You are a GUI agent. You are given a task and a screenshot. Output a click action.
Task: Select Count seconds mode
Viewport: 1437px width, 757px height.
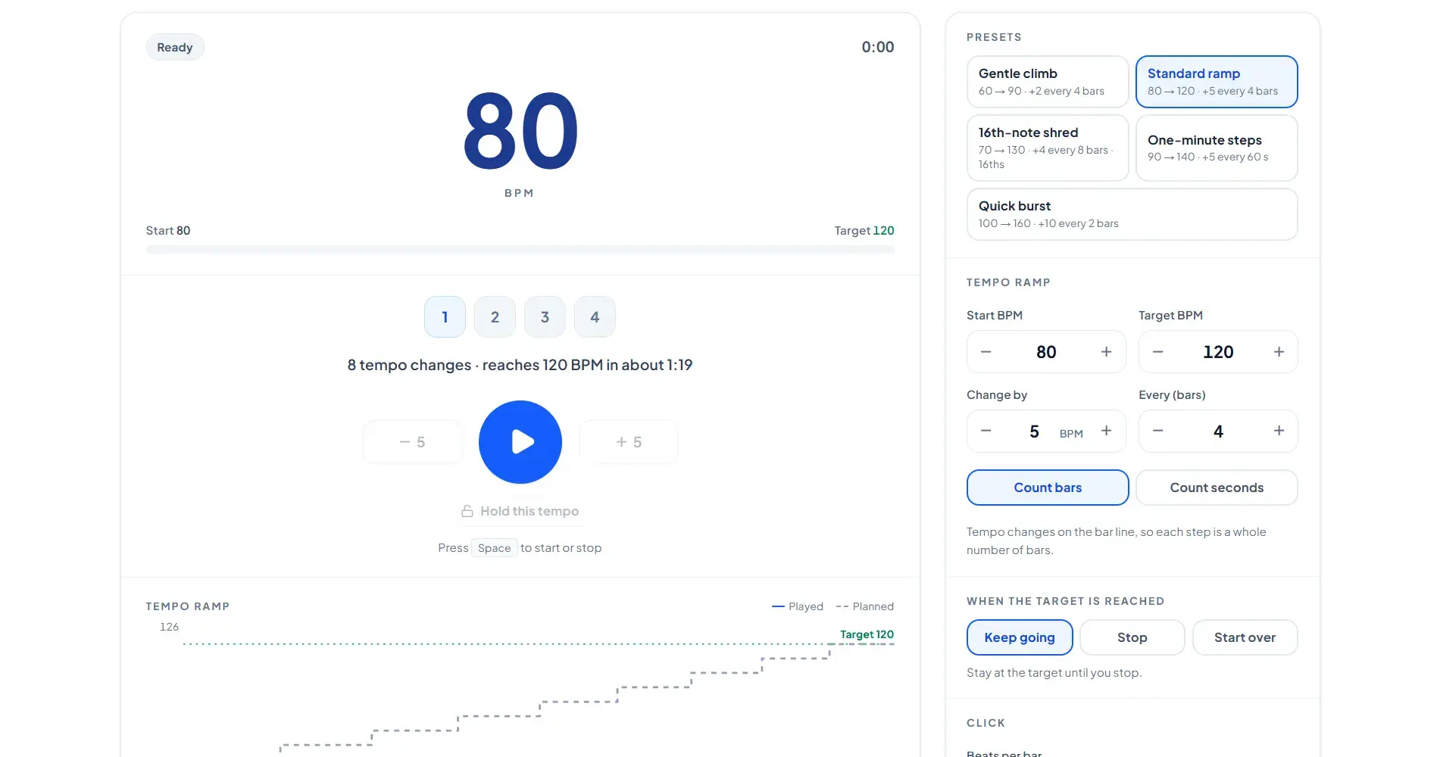coord(1217,488)
